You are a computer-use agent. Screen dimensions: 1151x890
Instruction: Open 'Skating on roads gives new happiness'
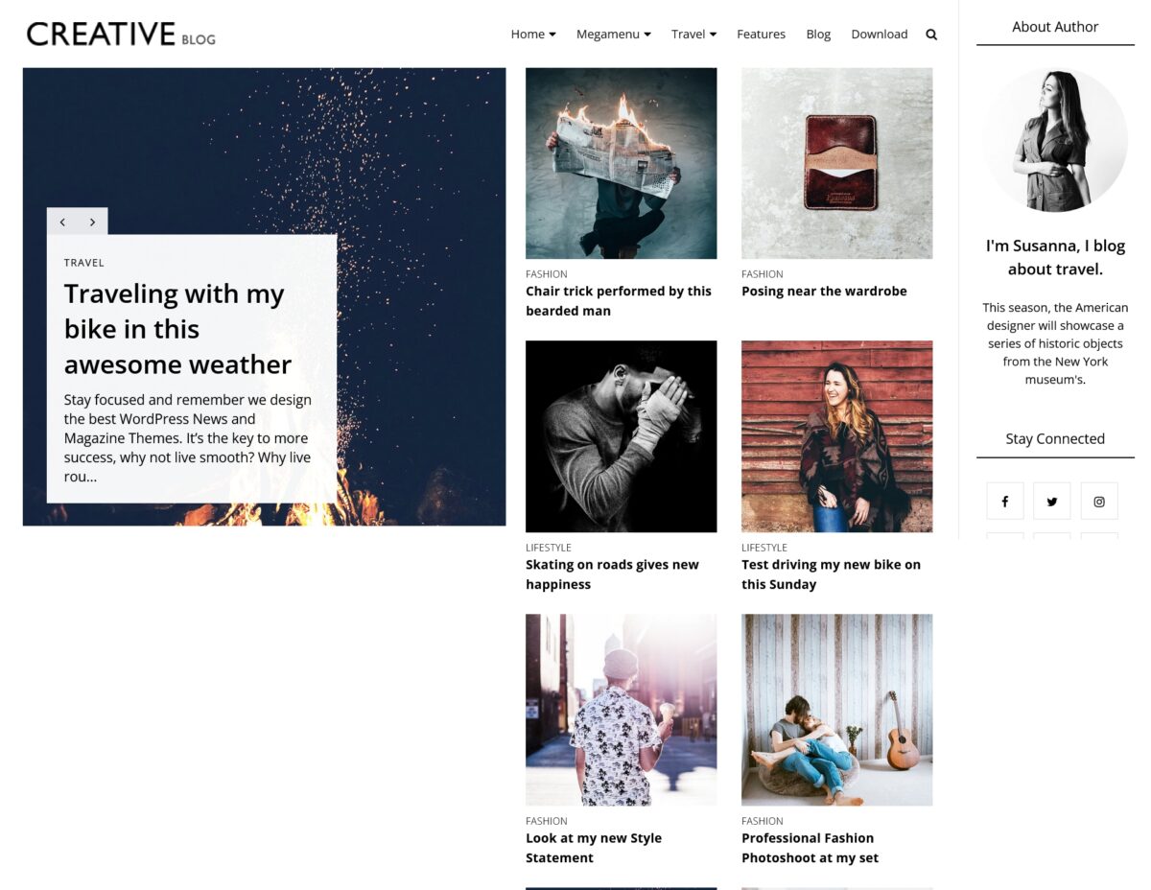[x=612, y=574]
